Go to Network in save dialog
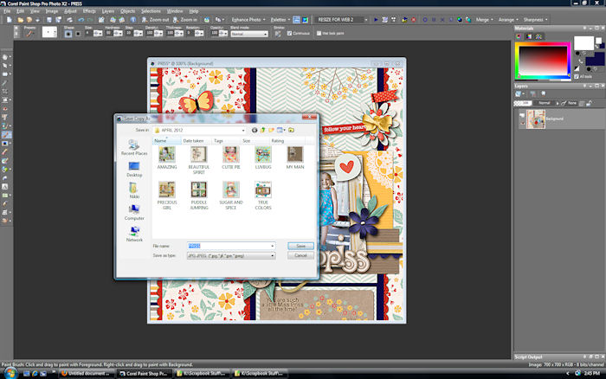Screen dimensions: 606x379 click(134, 234)
